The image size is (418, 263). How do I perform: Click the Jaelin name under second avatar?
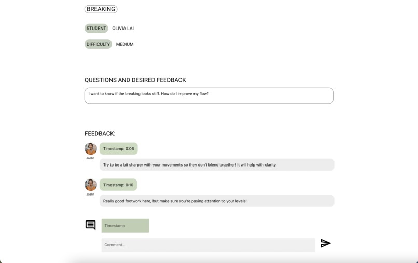(90, 194)
